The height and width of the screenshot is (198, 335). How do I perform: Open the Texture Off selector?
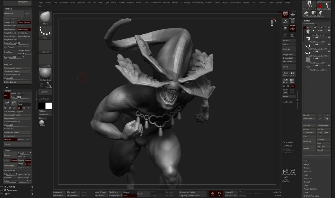coord(45,60)
